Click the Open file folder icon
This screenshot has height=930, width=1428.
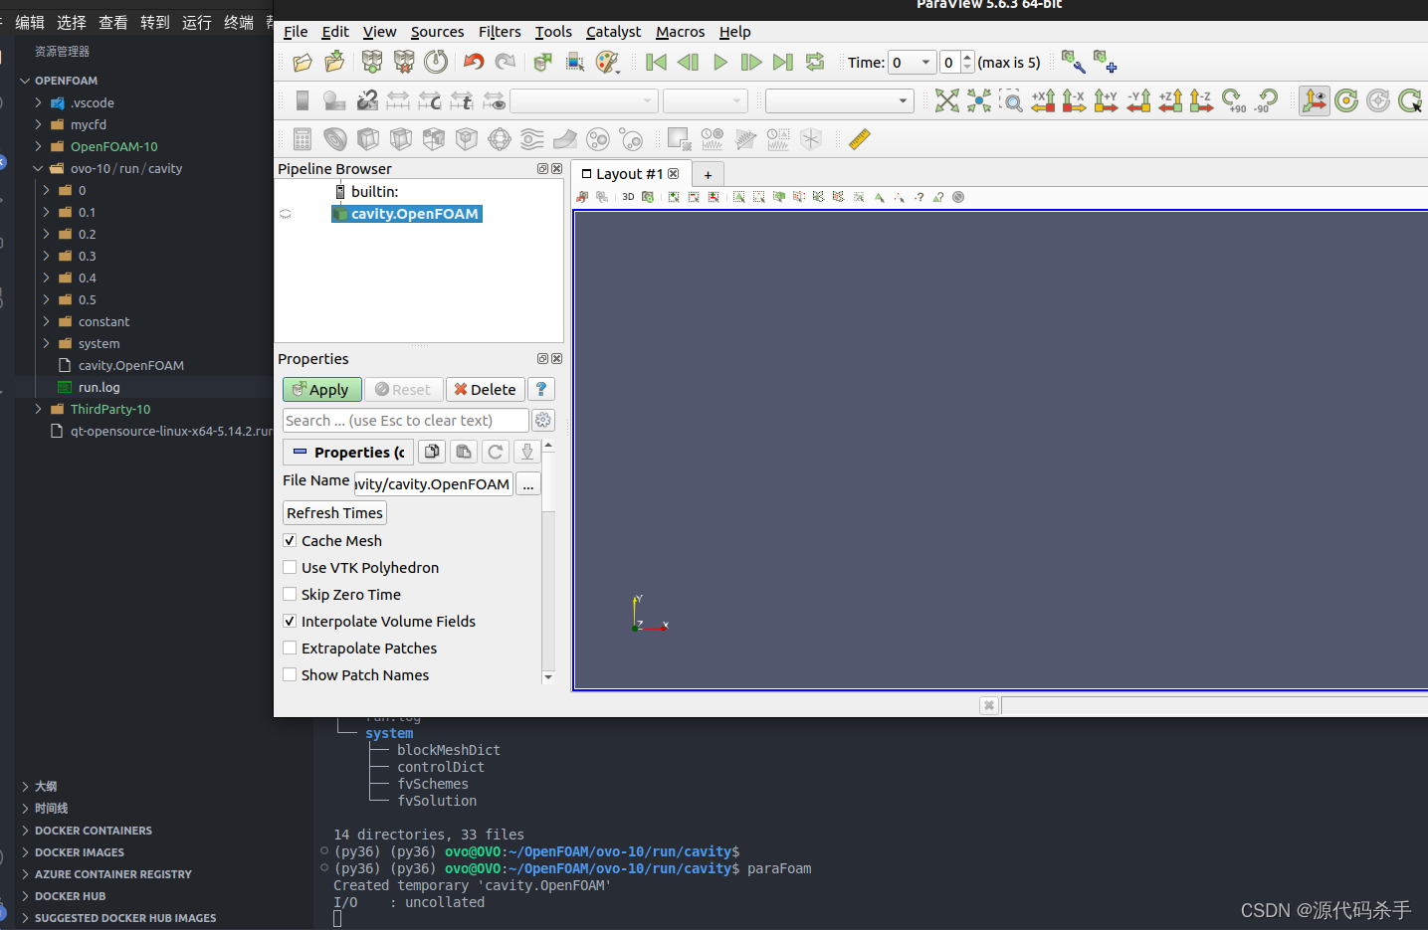click(303, 63)
